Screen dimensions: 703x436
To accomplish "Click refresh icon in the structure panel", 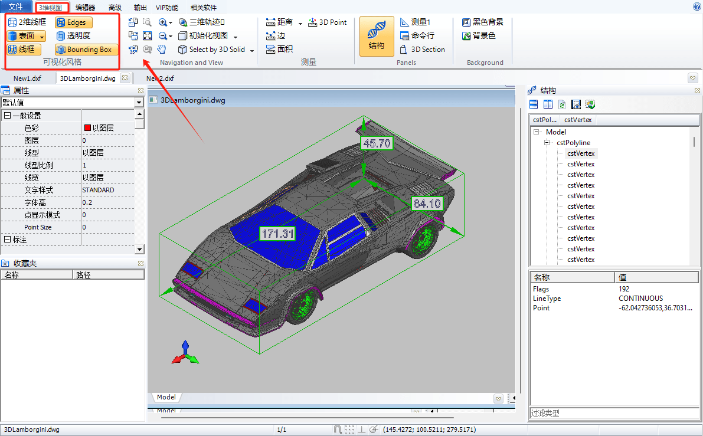I will (562, 104).
